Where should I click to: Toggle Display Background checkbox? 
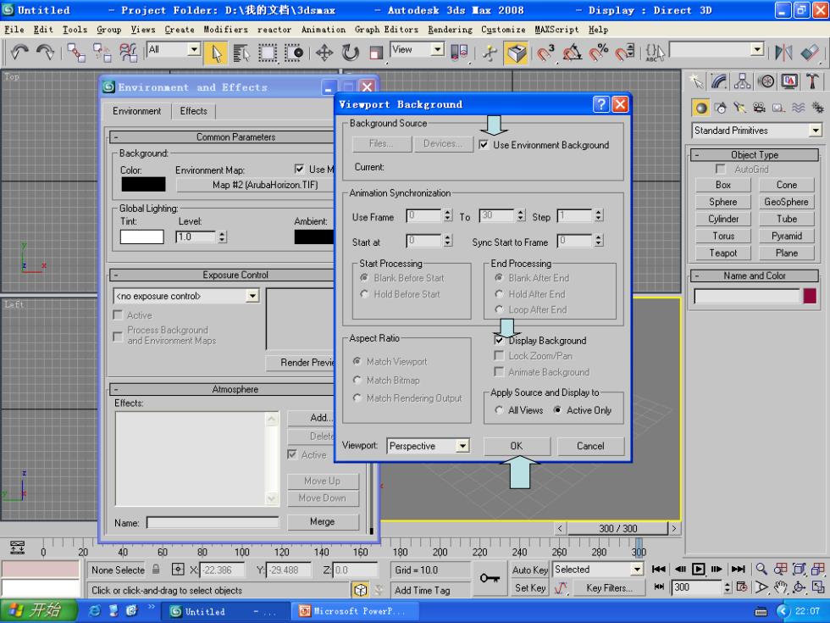[x=499, y=340]
